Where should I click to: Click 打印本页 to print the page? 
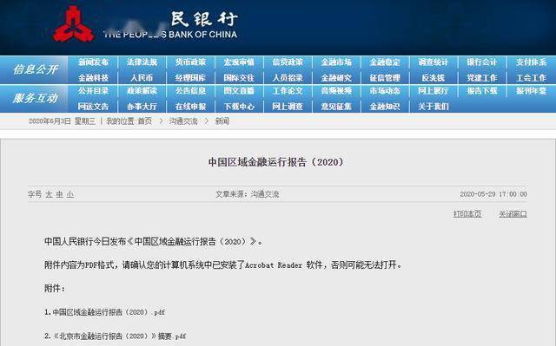click(467, 214)
